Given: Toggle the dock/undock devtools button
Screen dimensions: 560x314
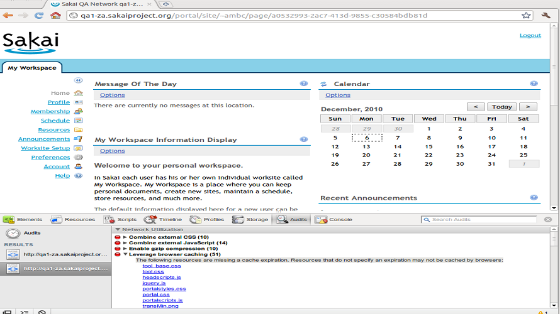Looking at the screenshot, I should (7, 311).
